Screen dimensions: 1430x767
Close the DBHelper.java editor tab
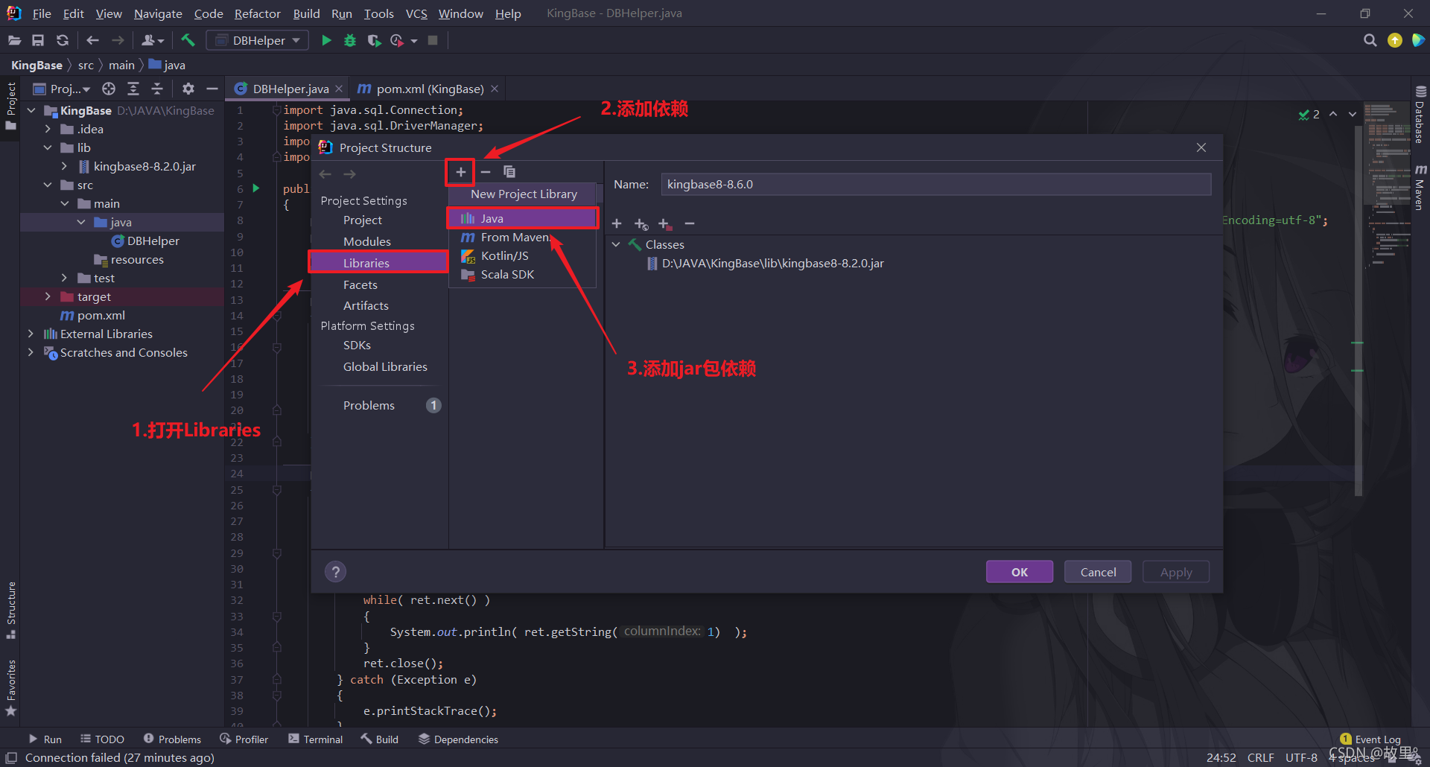(x=339, y=89)
